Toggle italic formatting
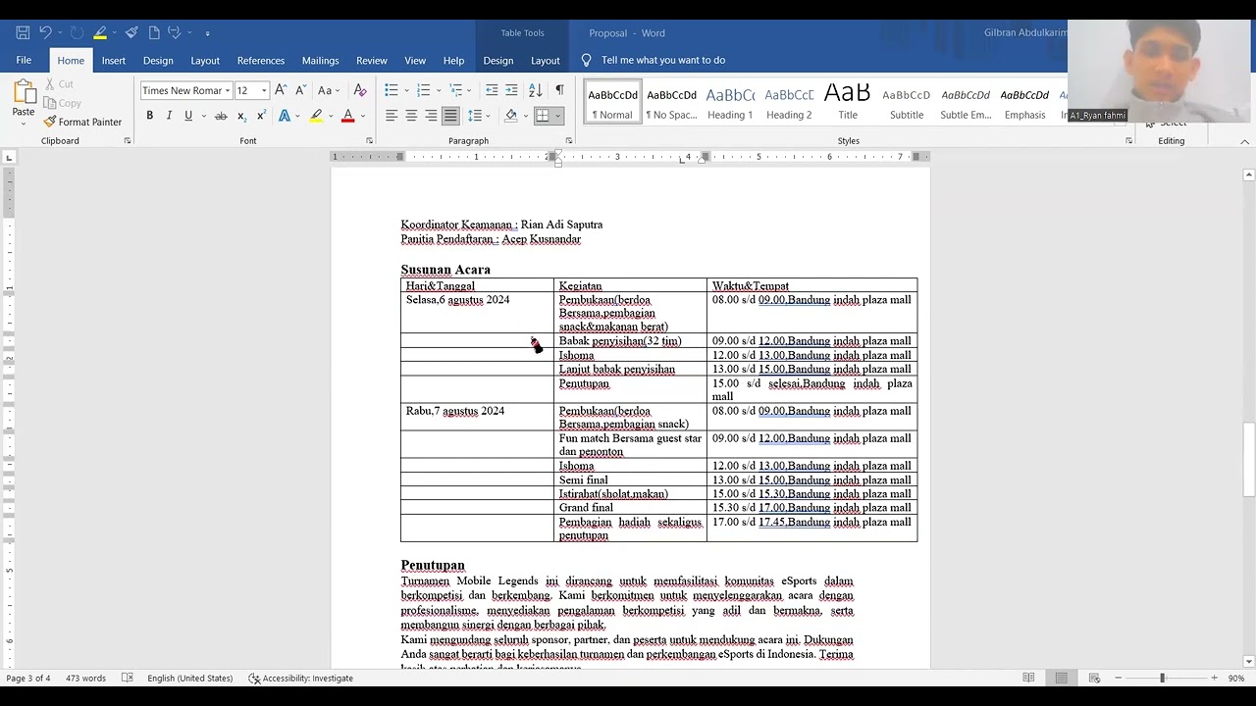 pyautogui.click(x=169, y=116)
